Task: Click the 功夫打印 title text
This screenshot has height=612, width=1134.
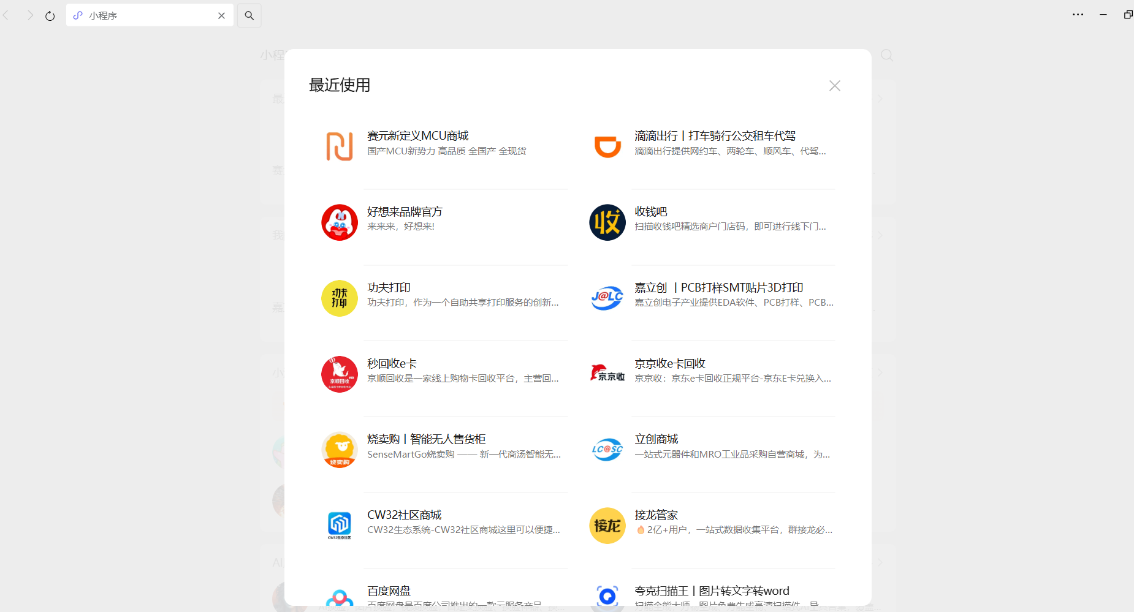Action: (389, 287)
